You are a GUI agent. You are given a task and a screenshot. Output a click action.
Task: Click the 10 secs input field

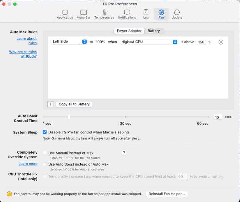[x=218, y=117]
